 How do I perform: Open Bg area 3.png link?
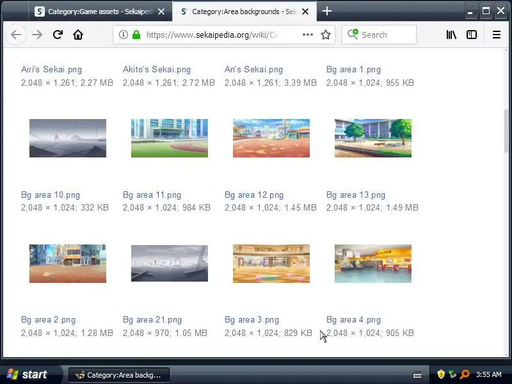click(252, 319)
